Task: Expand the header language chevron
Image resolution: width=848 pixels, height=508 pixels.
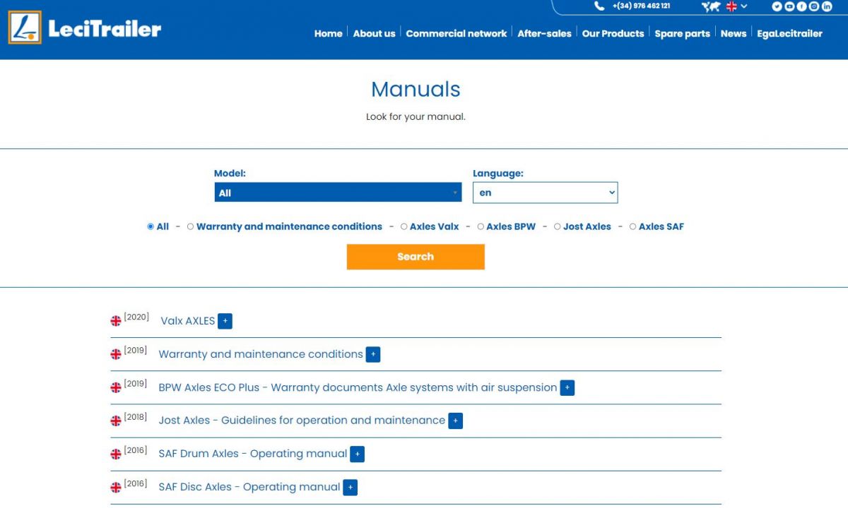Action: [743, 6]
